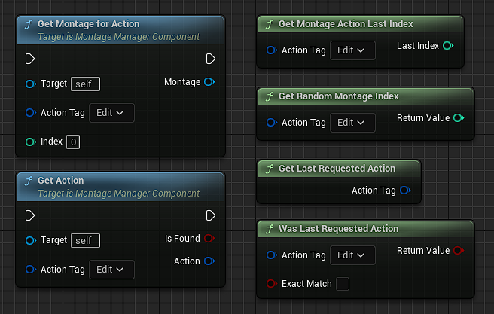The width and height of the screenshot is (494, 314).
Task: Enable the Exact Match checkbox
Action: (x=343, y=284)
